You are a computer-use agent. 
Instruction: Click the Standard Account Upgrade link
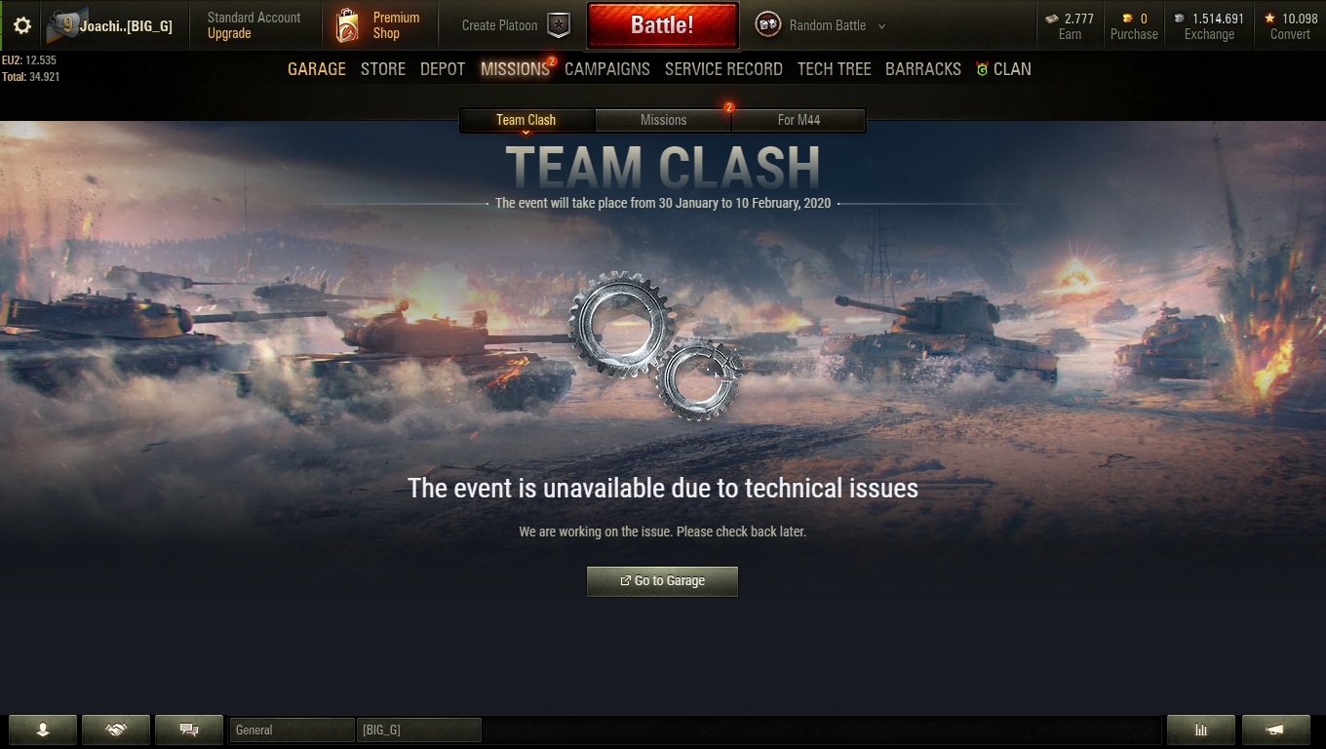pos(253,25)
